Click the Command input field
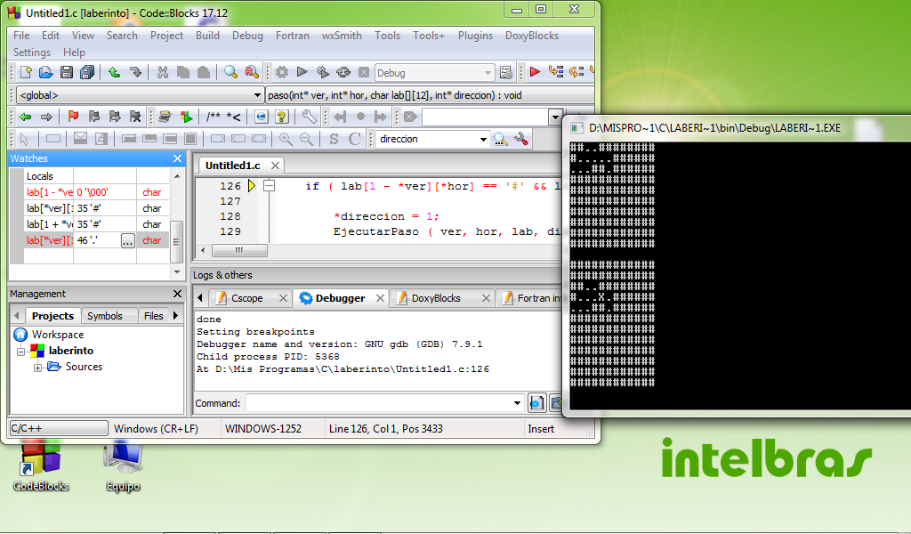Screen dimensions: 911x534 coord(379,402)
